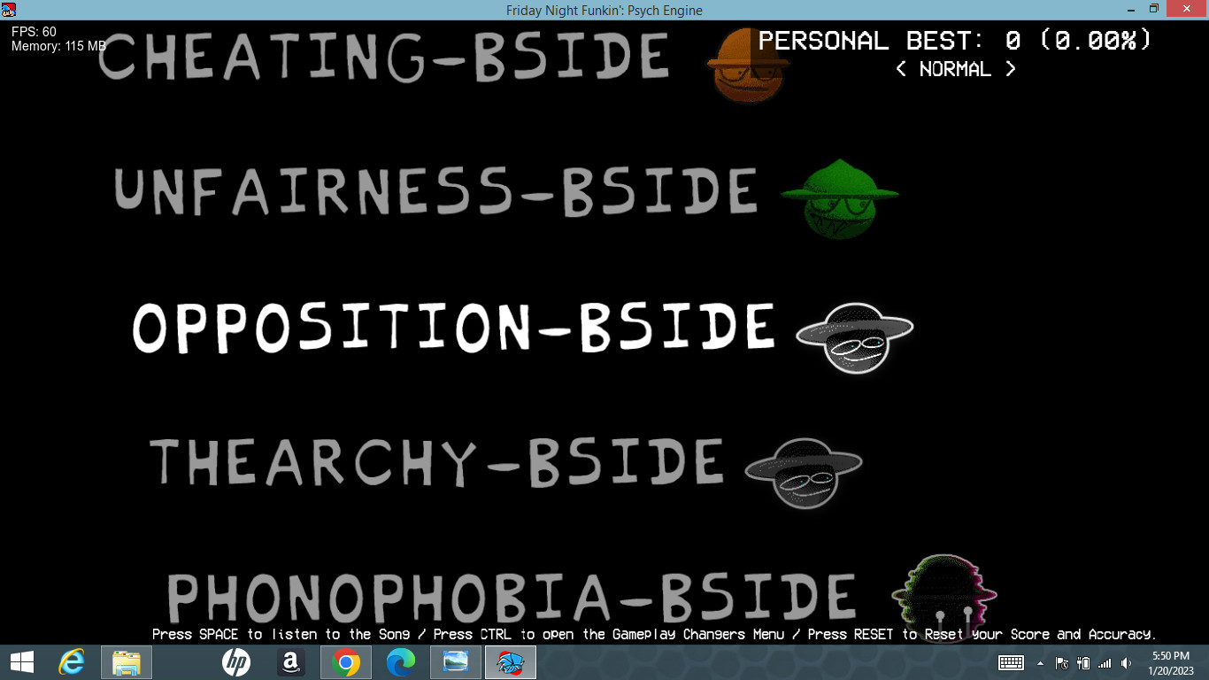This screenshot has height=680, width=1209.
Task: Click the gray hat character icon beside Thearchy-Bside
Action: [804, 473]
